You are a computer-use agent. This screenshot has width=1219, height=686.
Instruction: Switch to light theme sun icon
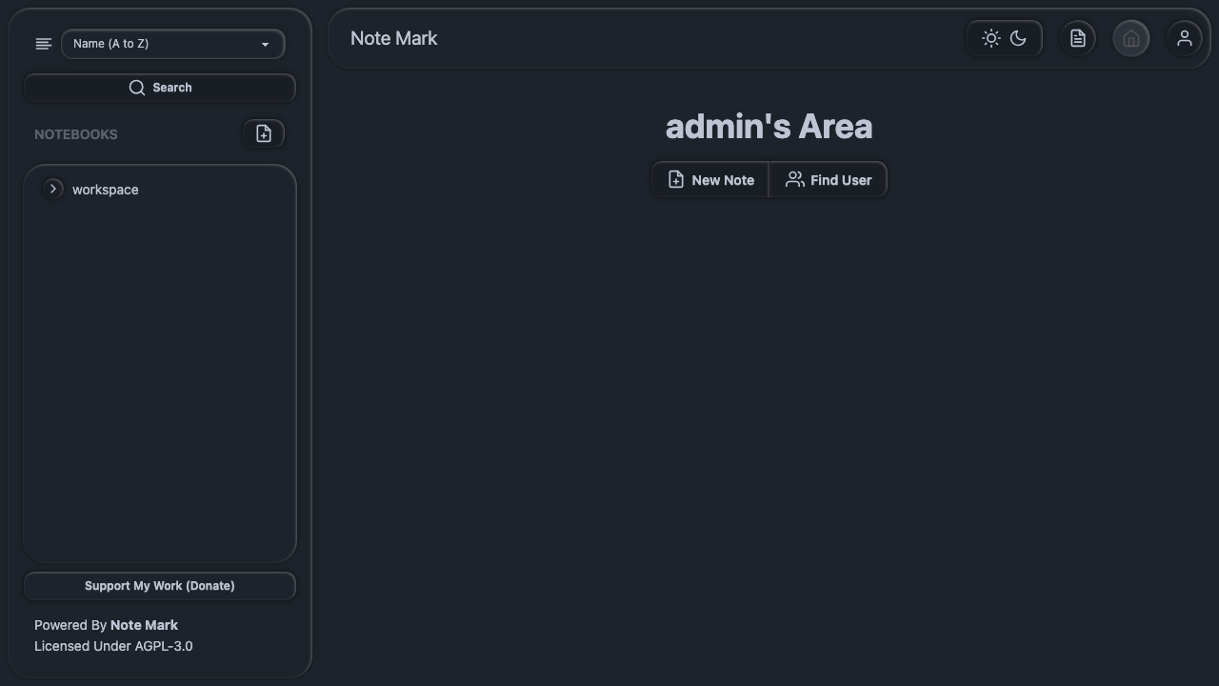tap(991, 38)
